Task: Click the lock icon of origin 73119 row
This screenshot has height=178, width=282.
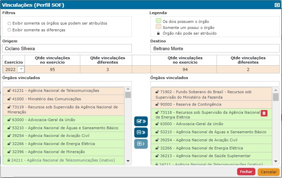Action: click(9, 107)
